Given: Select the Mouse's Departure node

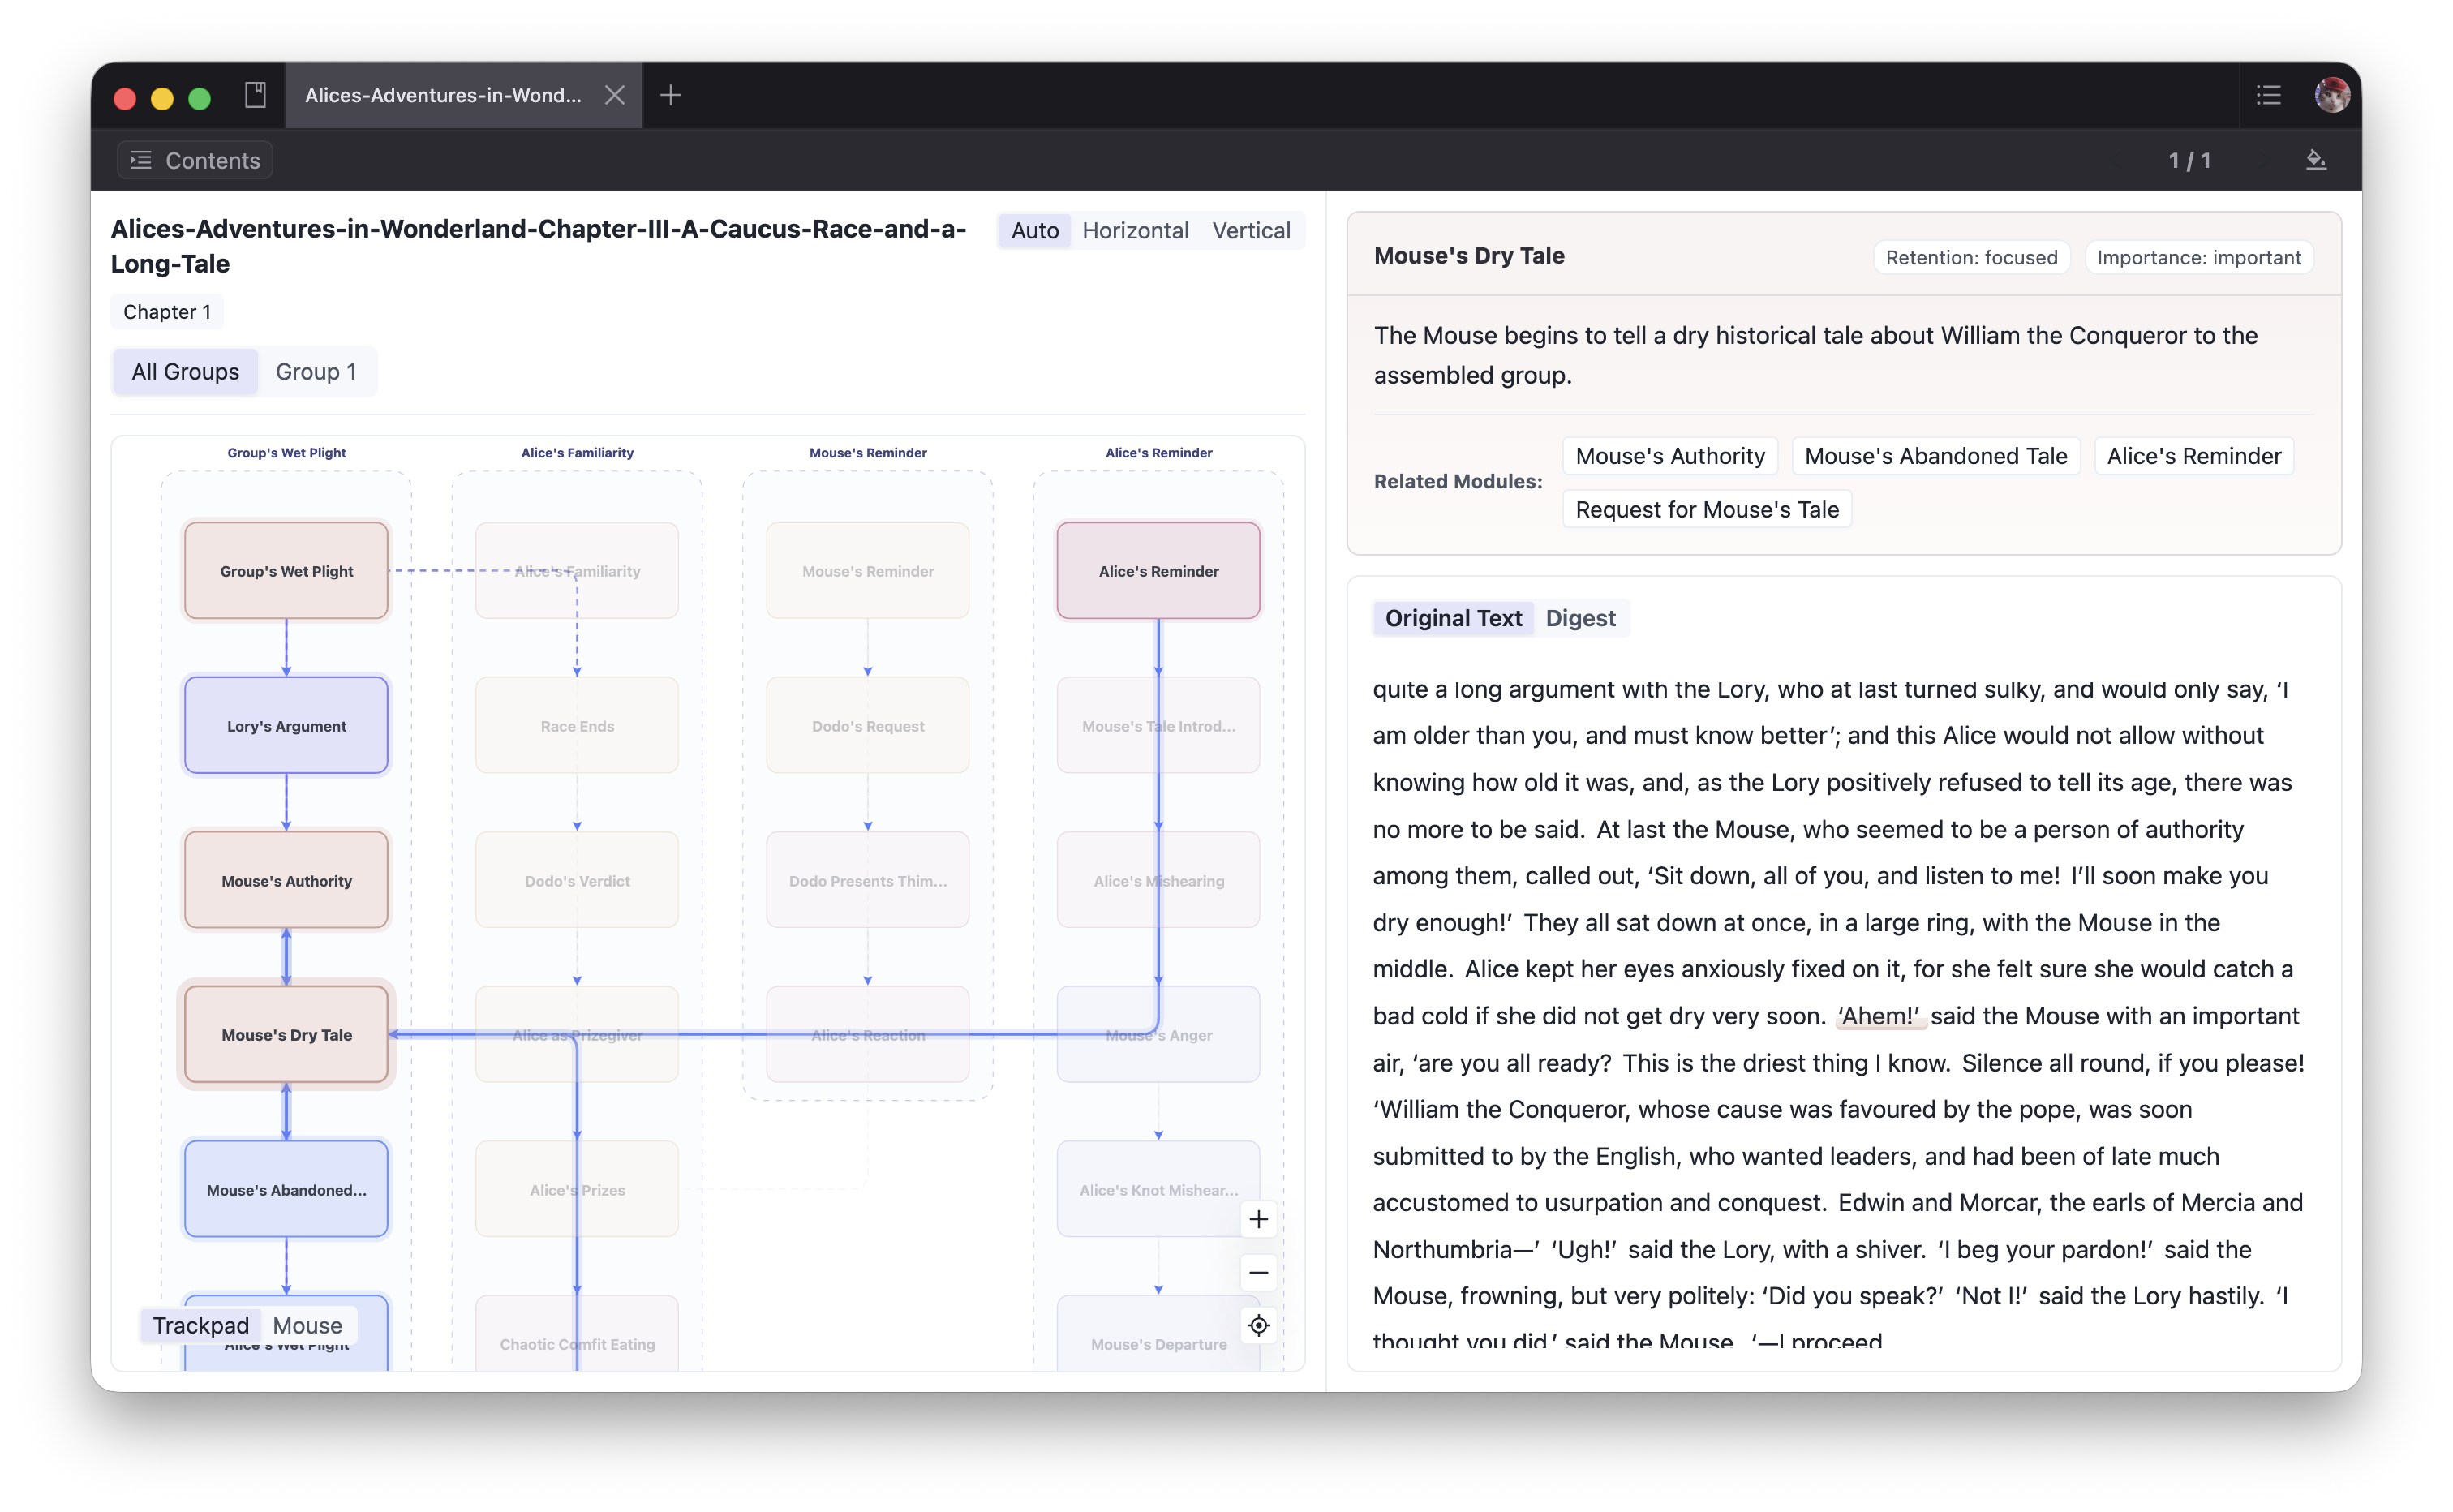Looking at the screenshot, I should [1159, 1334].
